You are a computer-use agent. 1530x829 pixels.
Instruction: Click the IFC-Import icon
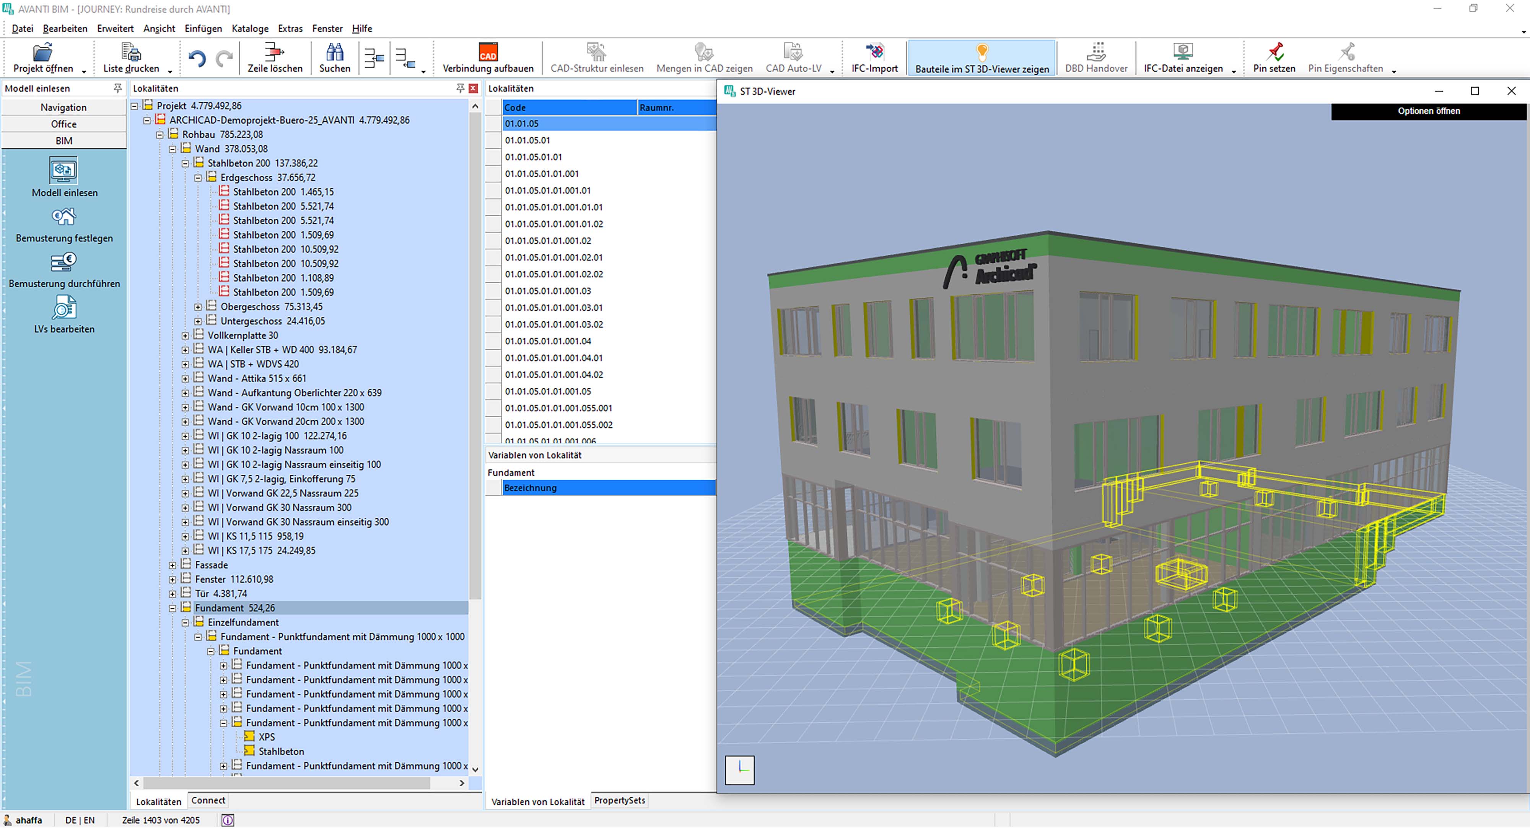click(x=874, y=53)
